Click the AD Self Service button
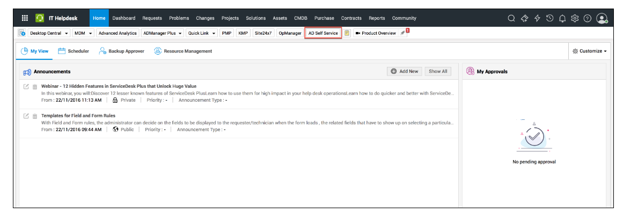This screenshot has height=221, width=623. 323,33
